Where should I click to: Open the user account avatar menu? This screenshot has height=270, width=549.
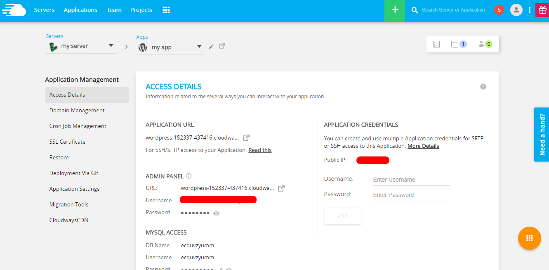pyautogui.click(x=516, y=10)
